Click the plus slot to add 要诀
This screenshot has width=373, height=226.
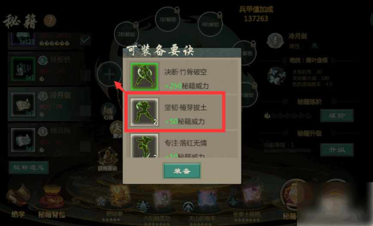[109, 74]
